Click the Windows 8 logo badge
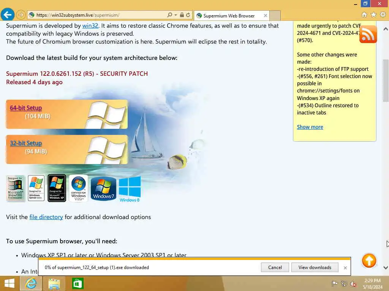The height and width of the screenshot is (291, 389). tap(130, 189)
